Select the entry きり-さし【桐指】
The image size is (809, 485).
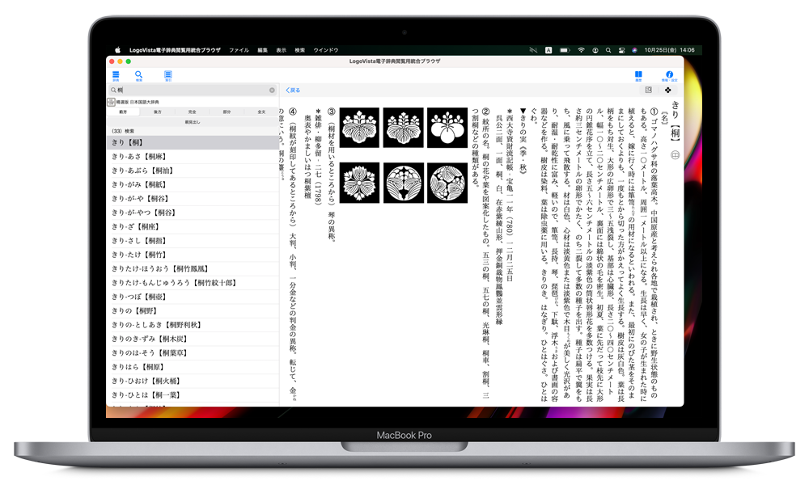tap(193, 240)
